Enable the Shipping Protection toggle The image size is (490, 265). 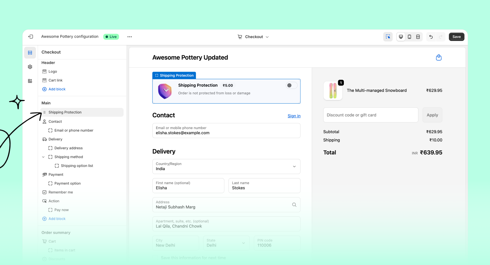click(291, 85)
